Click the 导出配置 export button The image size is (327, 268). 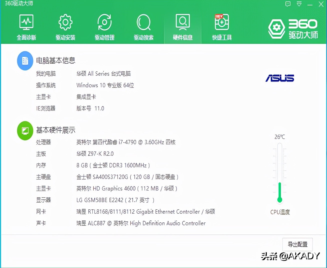coord(297,244)
